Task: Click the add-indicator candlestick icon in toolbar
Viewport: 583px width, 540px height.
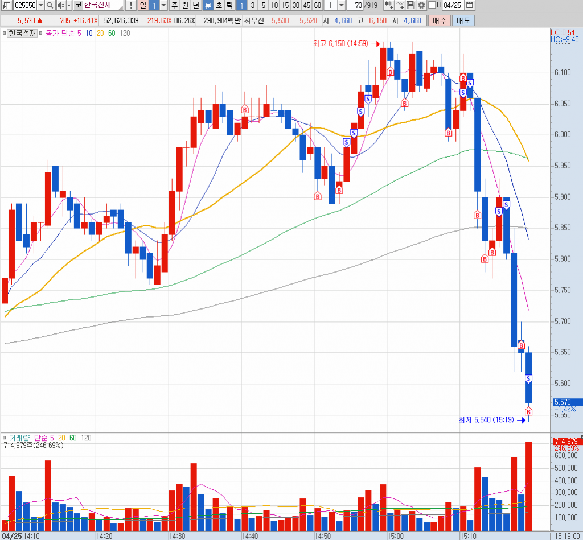Action: (389, 5)
